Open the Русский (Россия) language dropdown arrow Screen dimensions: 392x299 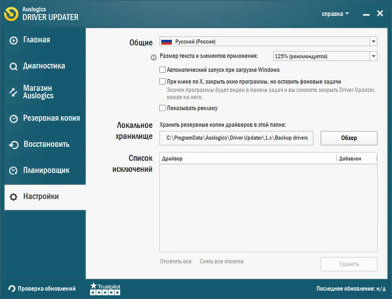[x=373, y=41]
